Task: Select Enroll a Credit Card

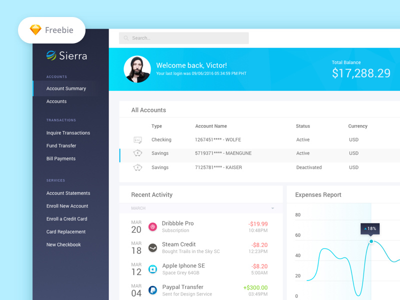Action: click(x=66, y=219)
